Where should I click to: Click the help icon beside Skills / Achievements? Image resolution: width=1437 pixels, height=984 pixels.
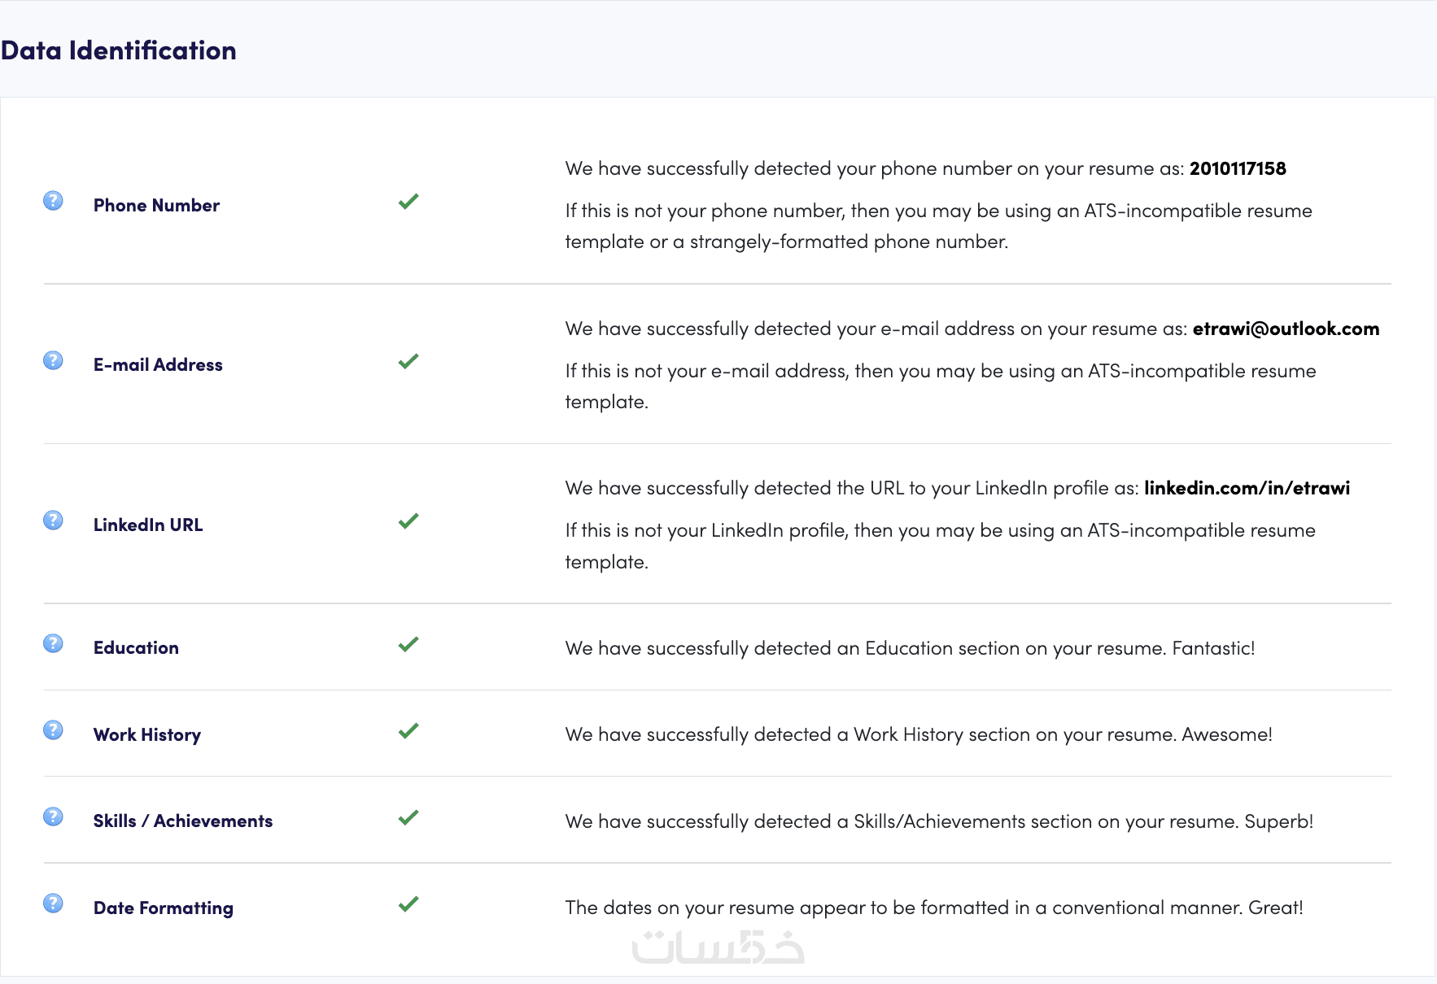coord(53,816)
